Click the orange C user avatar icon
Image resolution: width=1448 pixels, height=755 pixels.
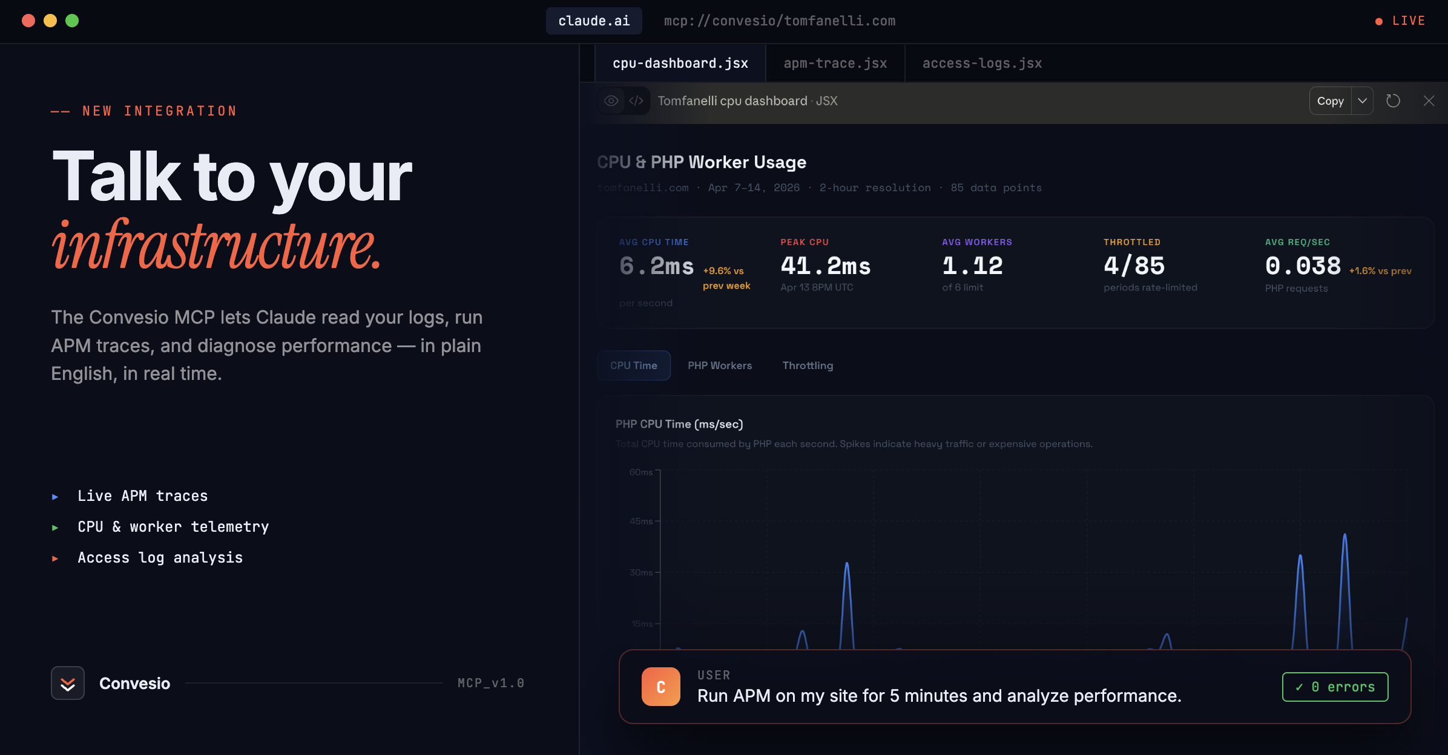point(660,686)
